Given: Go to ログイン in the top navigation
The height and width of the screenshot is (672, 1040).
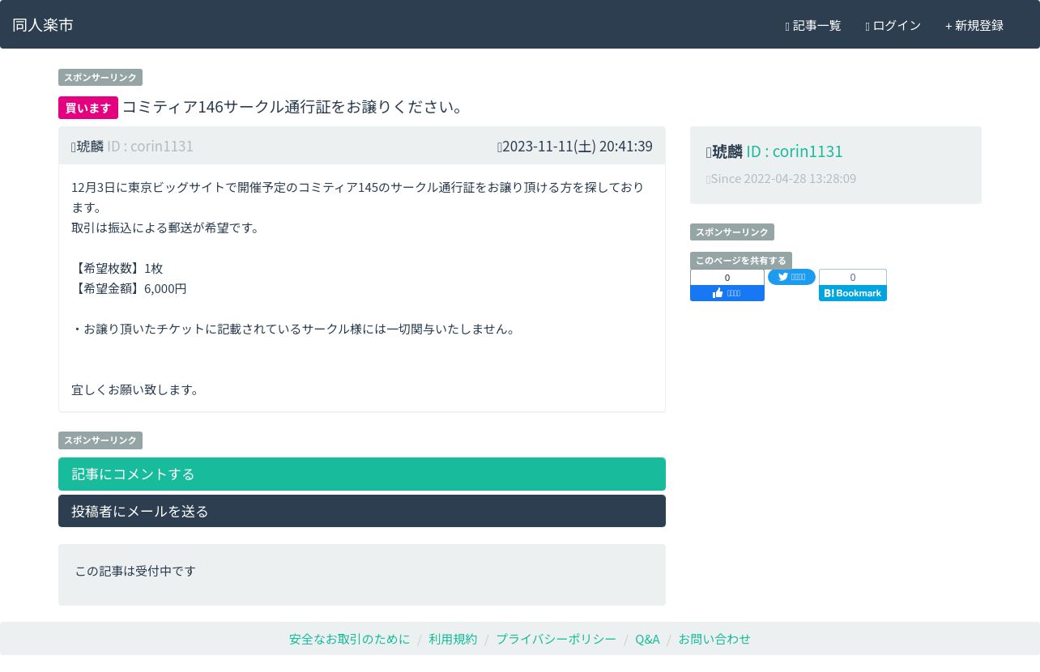Looking at the screenshot, I should (893, 25).
